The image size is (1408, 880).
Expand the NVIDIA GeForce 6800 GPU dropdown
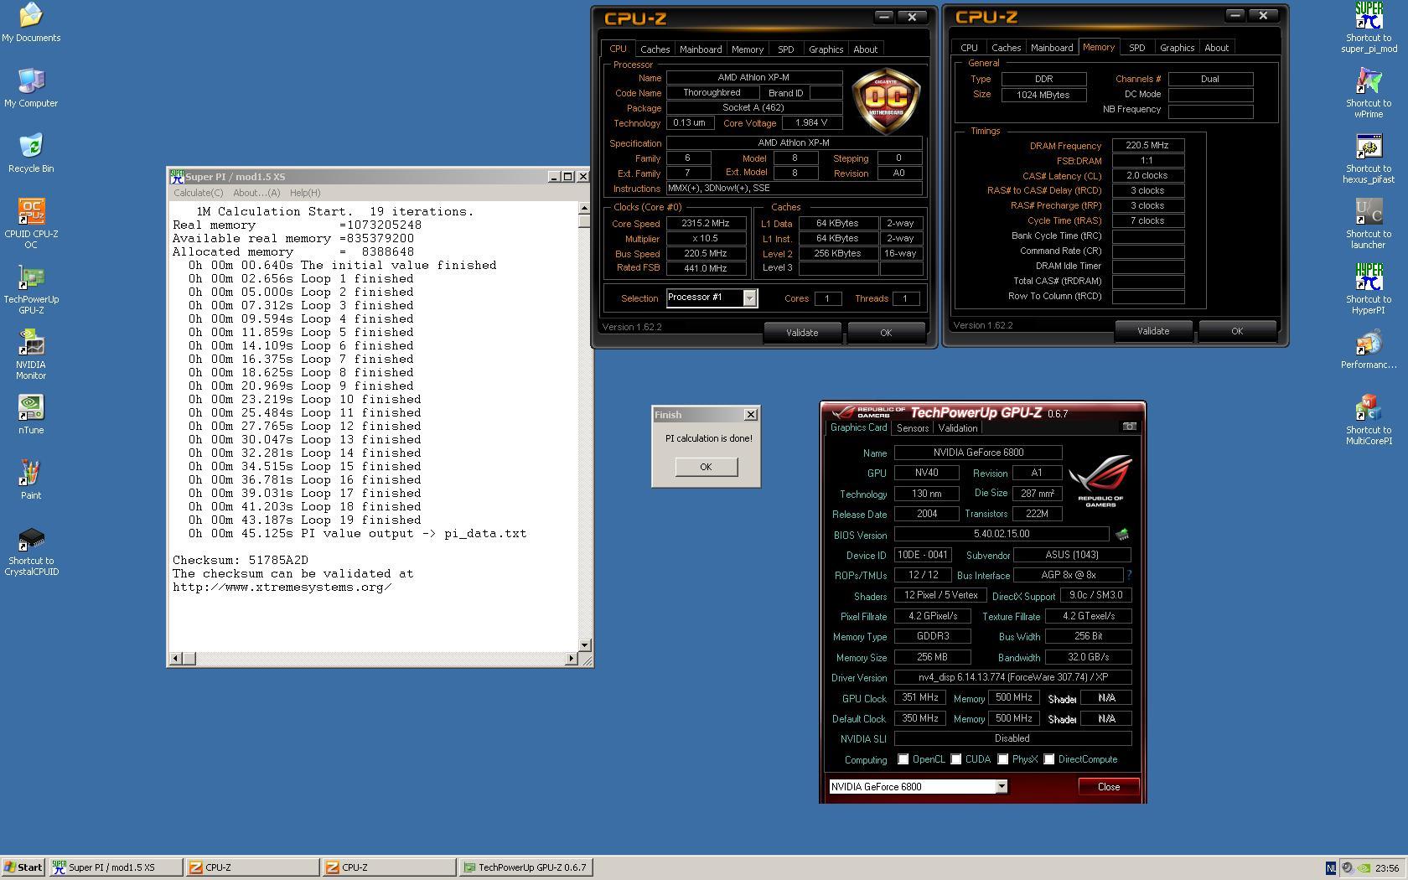(x=1001, y=786)
